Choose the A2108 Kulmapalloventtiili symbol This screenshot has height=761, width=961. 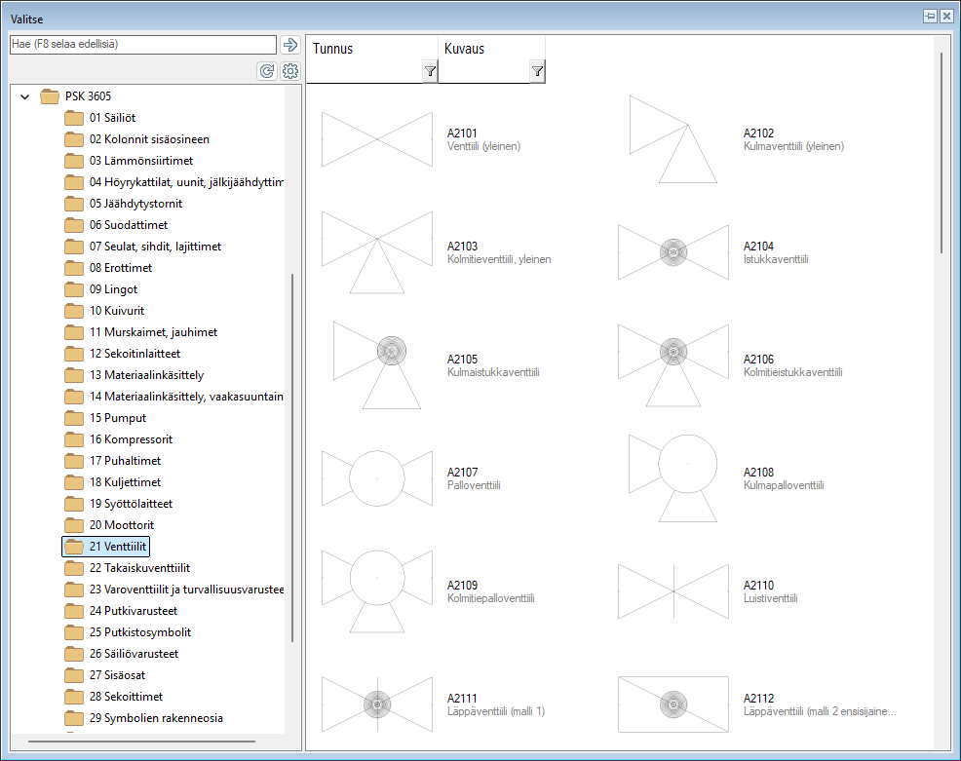673,478
